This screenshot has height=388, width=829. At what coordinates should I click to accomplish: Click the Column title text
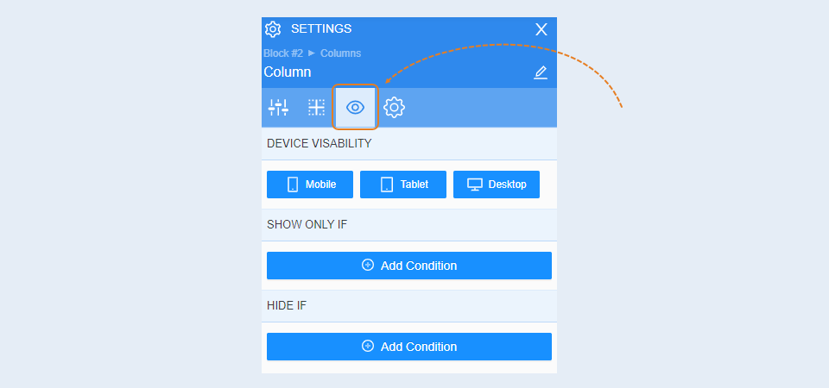click(x=288, y=72)
